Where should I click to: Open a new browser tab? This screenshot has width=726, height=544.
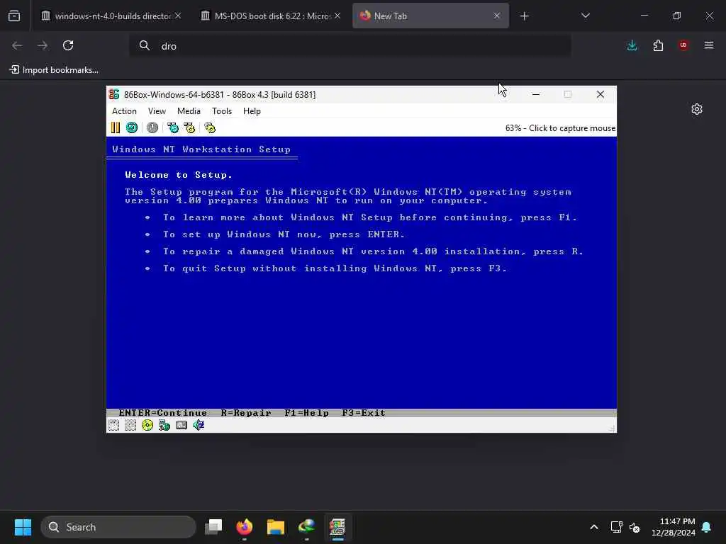coord(524,16)
